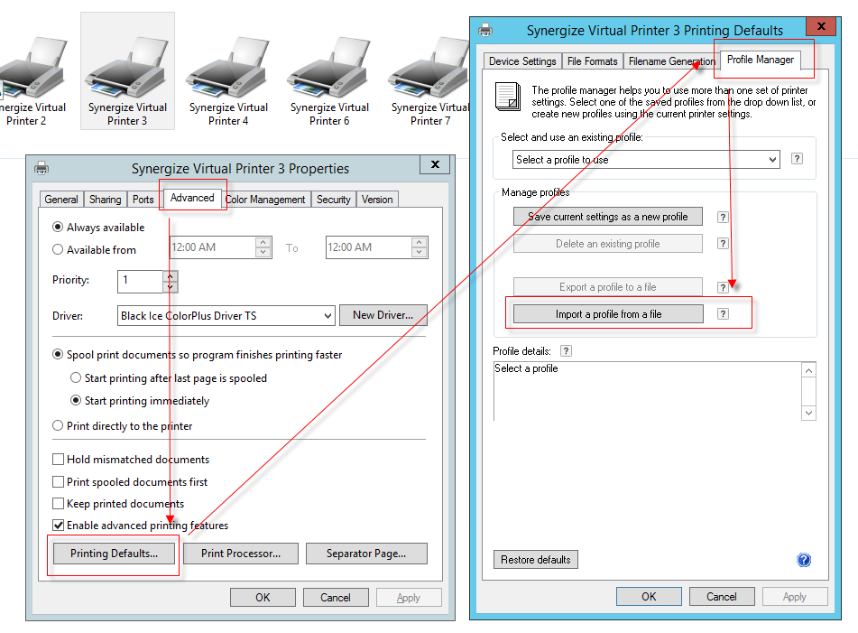Open the Select a profile to use dropdown
Viewport: 858px width, 633px height.
pos(646,159)
